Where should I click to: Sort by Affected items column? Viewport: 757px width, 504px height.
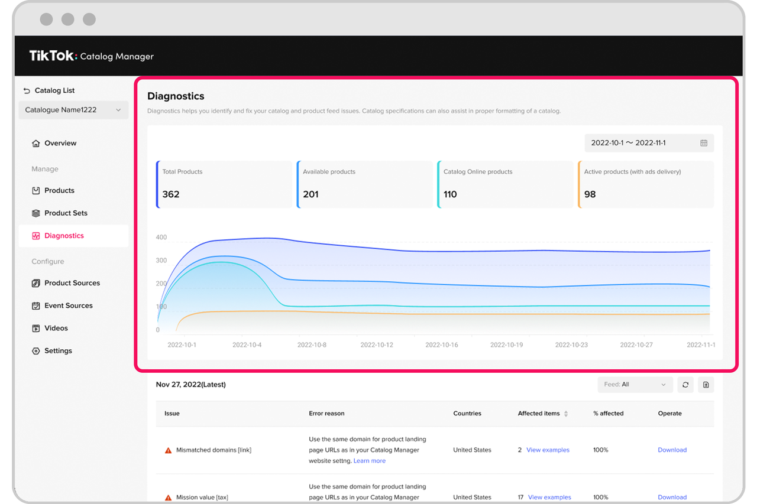click(x=565, y=414)
